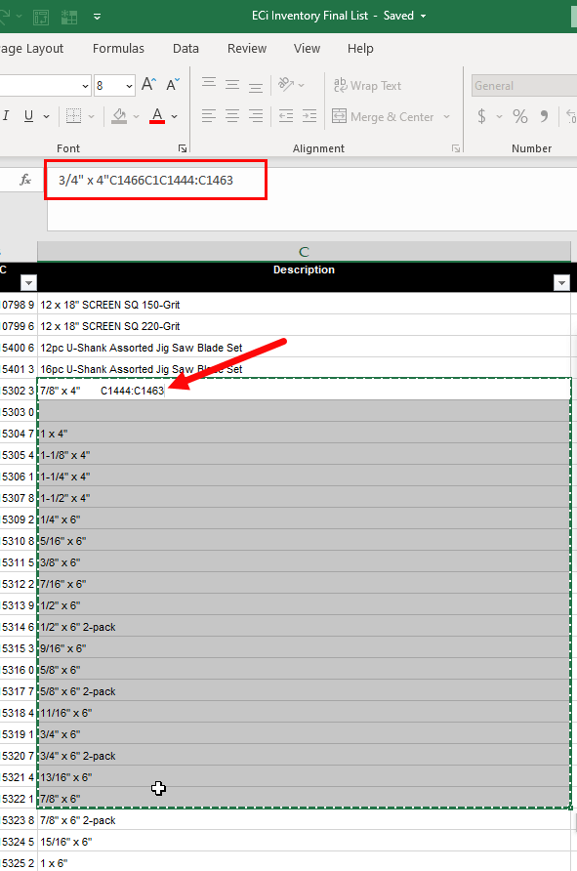Click the Increase Font Size icon
The width and height of the screenshot is (577, 871).
[x=148, y=84]
